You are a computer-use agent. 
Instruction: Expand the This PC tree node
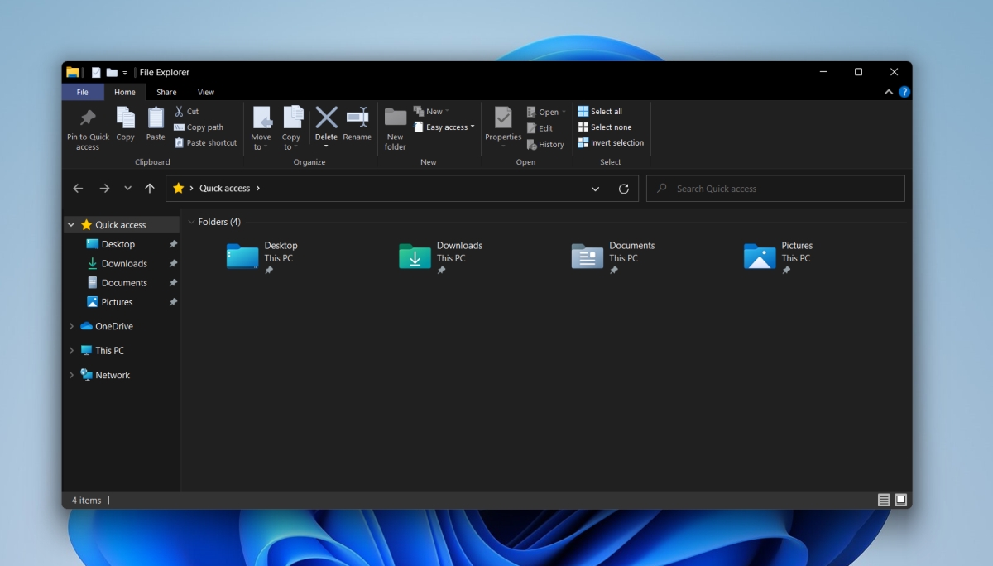click(71, 351)
